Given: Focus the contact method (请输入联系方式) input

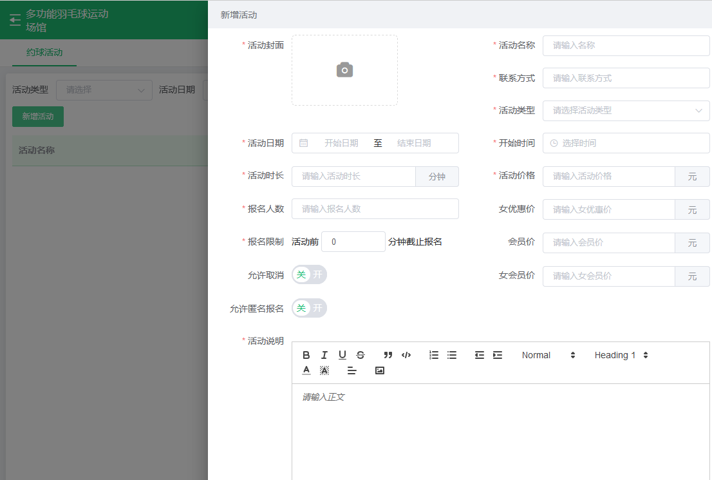Looking at the screenshot, I should 626,78.
